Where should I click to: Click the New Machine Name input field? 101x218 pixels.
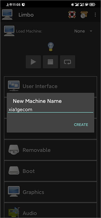50,110
